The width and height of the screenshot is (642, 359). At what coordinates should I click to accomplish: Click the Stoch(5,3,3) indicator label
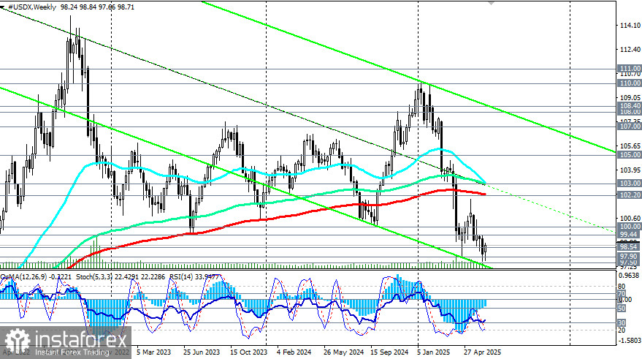point(121,277)
